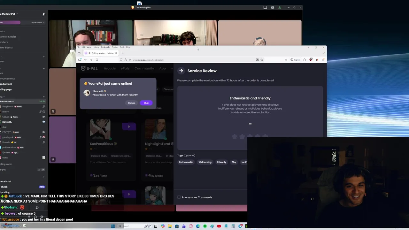Open File Explorer from taskbar
Screen dimensions: 409x230
tap(169, 226)
